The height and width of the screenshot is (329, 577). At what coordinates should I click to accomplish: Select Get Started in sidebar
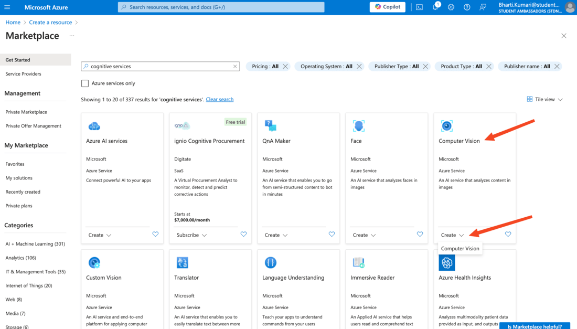tap(35, 60)
